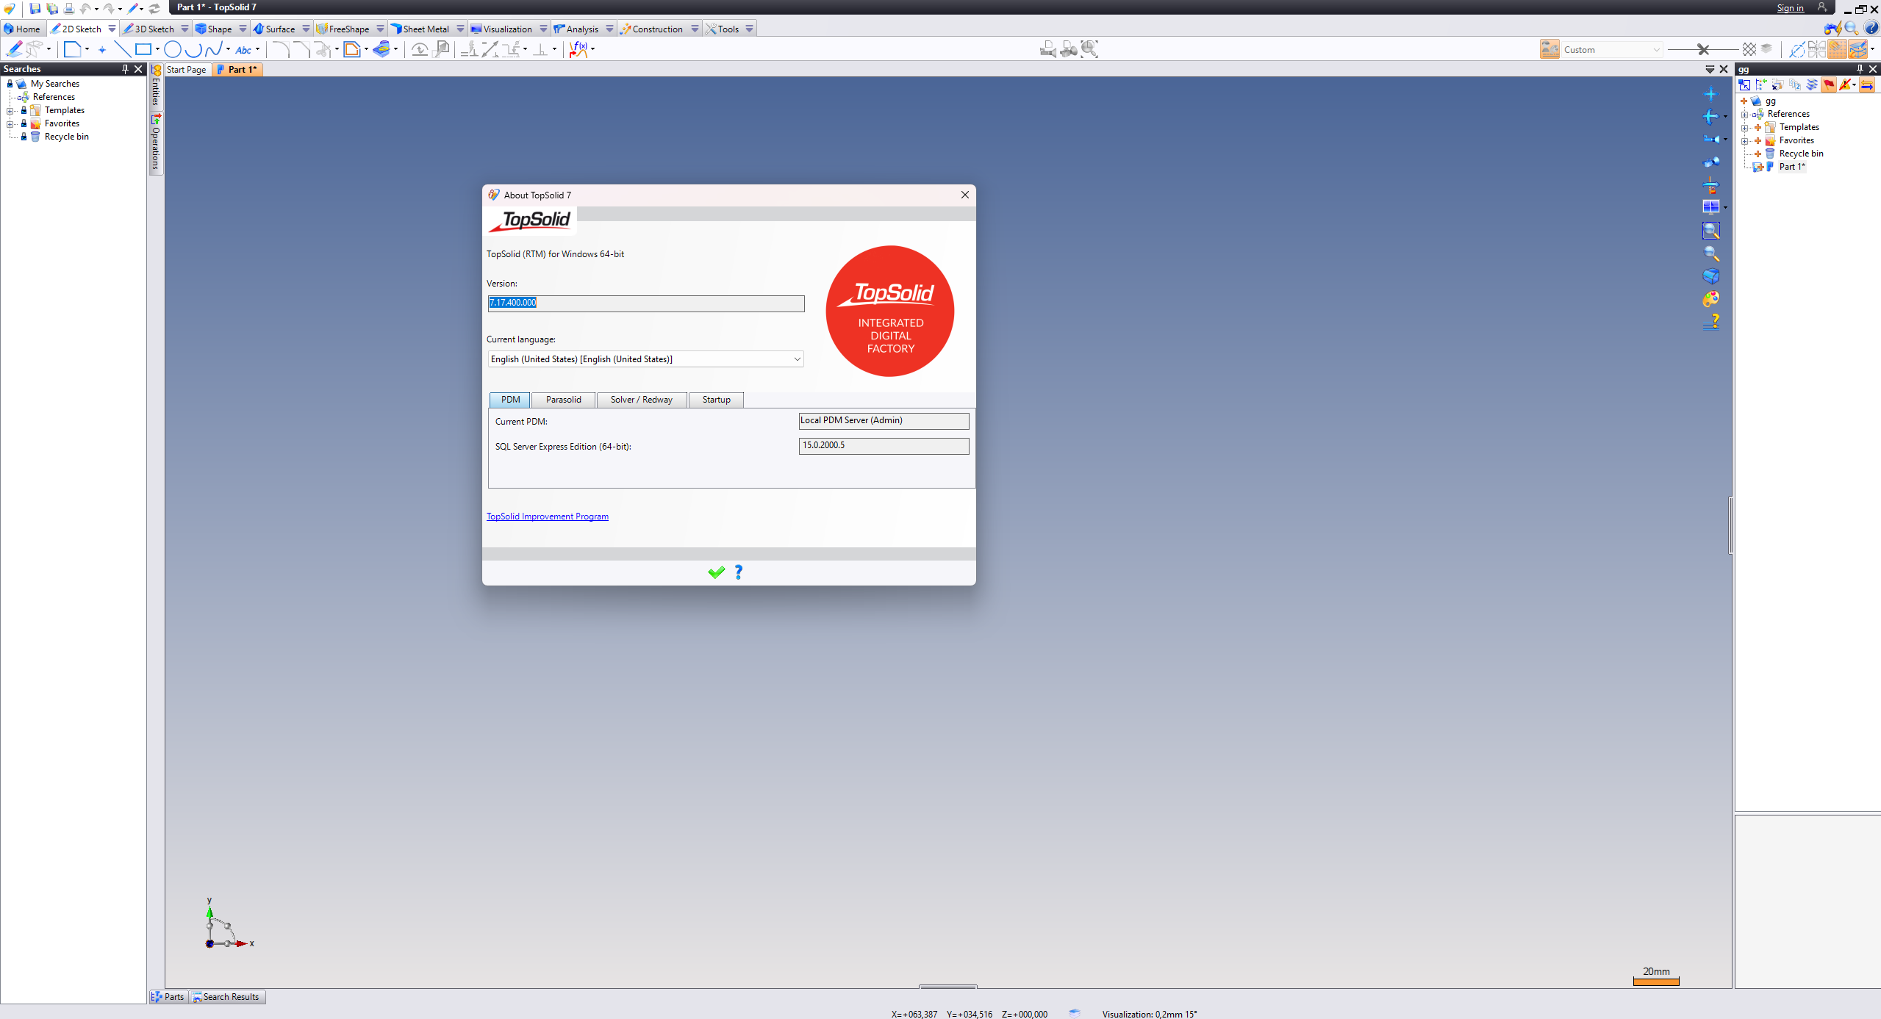Select the Parasolid tab in the About dialog
The width and height of the screenshot is (1881, 1019).
point(564,400)
